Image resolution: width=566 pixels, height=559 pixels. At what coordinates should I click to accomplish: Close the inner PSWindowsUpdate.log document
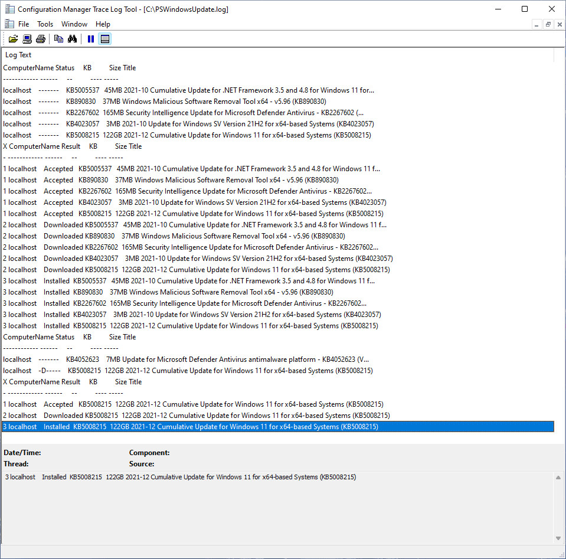point(560,25)
